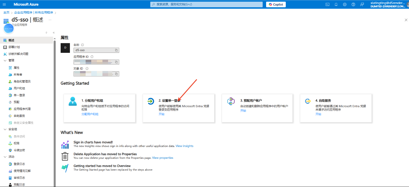Open the feedback icon in top bar
The width and height of the screenshot is (409, 187).
(x=362, y=4)
